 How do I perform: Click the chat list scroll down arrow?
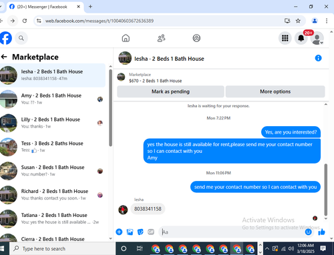tap(110, 238)
